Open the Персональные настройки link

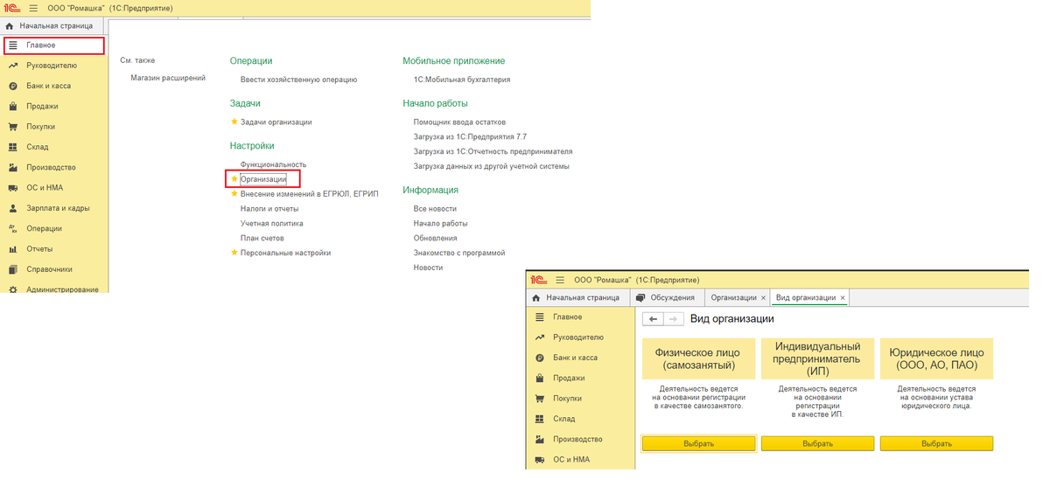285,253
